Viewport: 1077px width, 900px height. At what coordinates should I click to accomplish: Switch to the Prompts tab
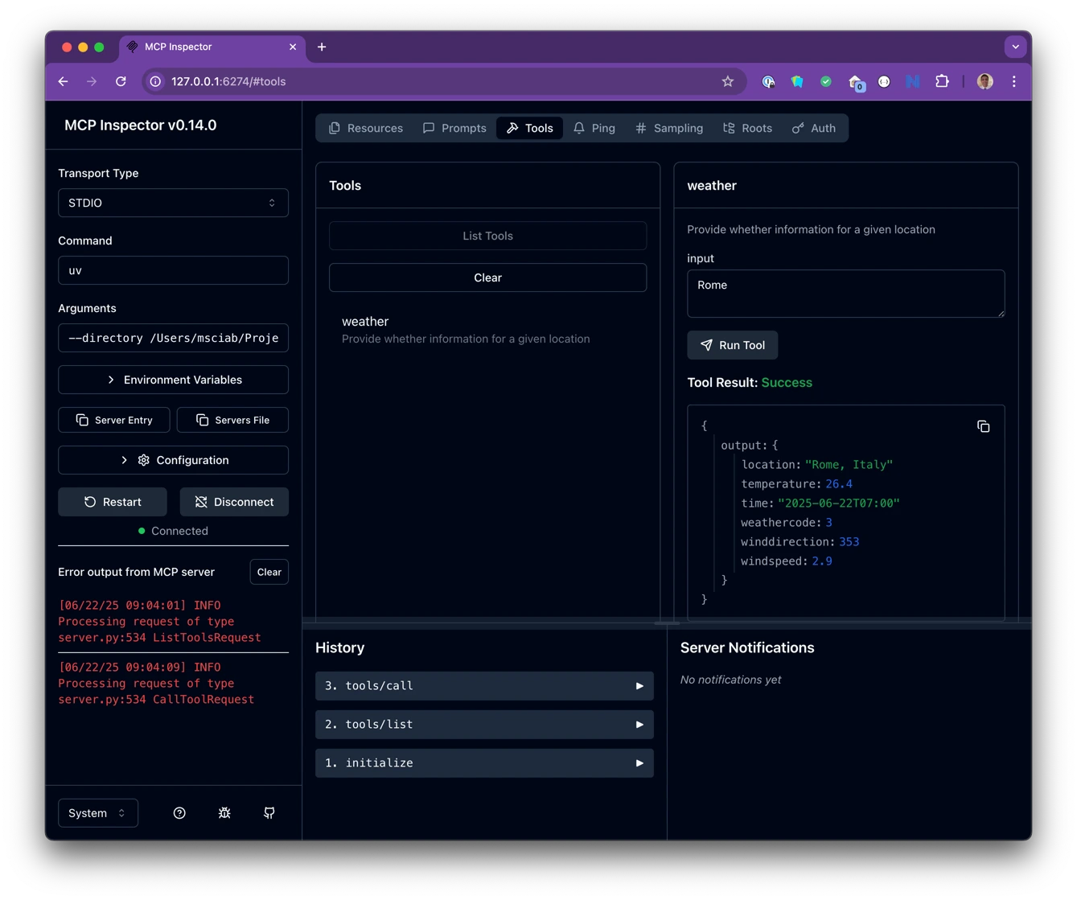pyautogui.click(x=454, y=128)
